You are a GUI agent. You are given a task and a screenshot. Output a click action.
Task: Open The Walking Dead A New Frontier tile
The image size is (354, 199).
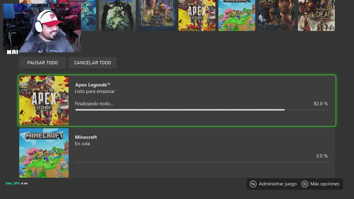316,15
